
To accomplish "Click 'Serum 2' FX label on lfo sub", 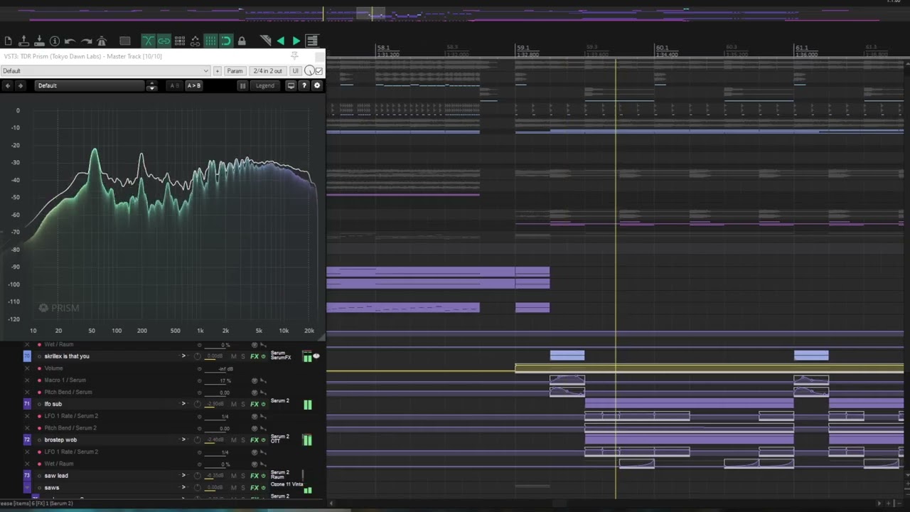I will [279, 401].
